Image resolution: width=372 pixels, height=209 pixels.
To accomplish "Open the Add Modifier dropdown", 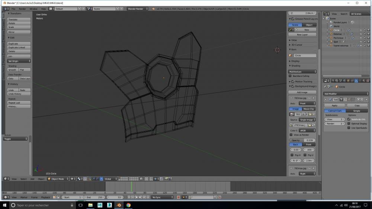I will click(346, 94).
